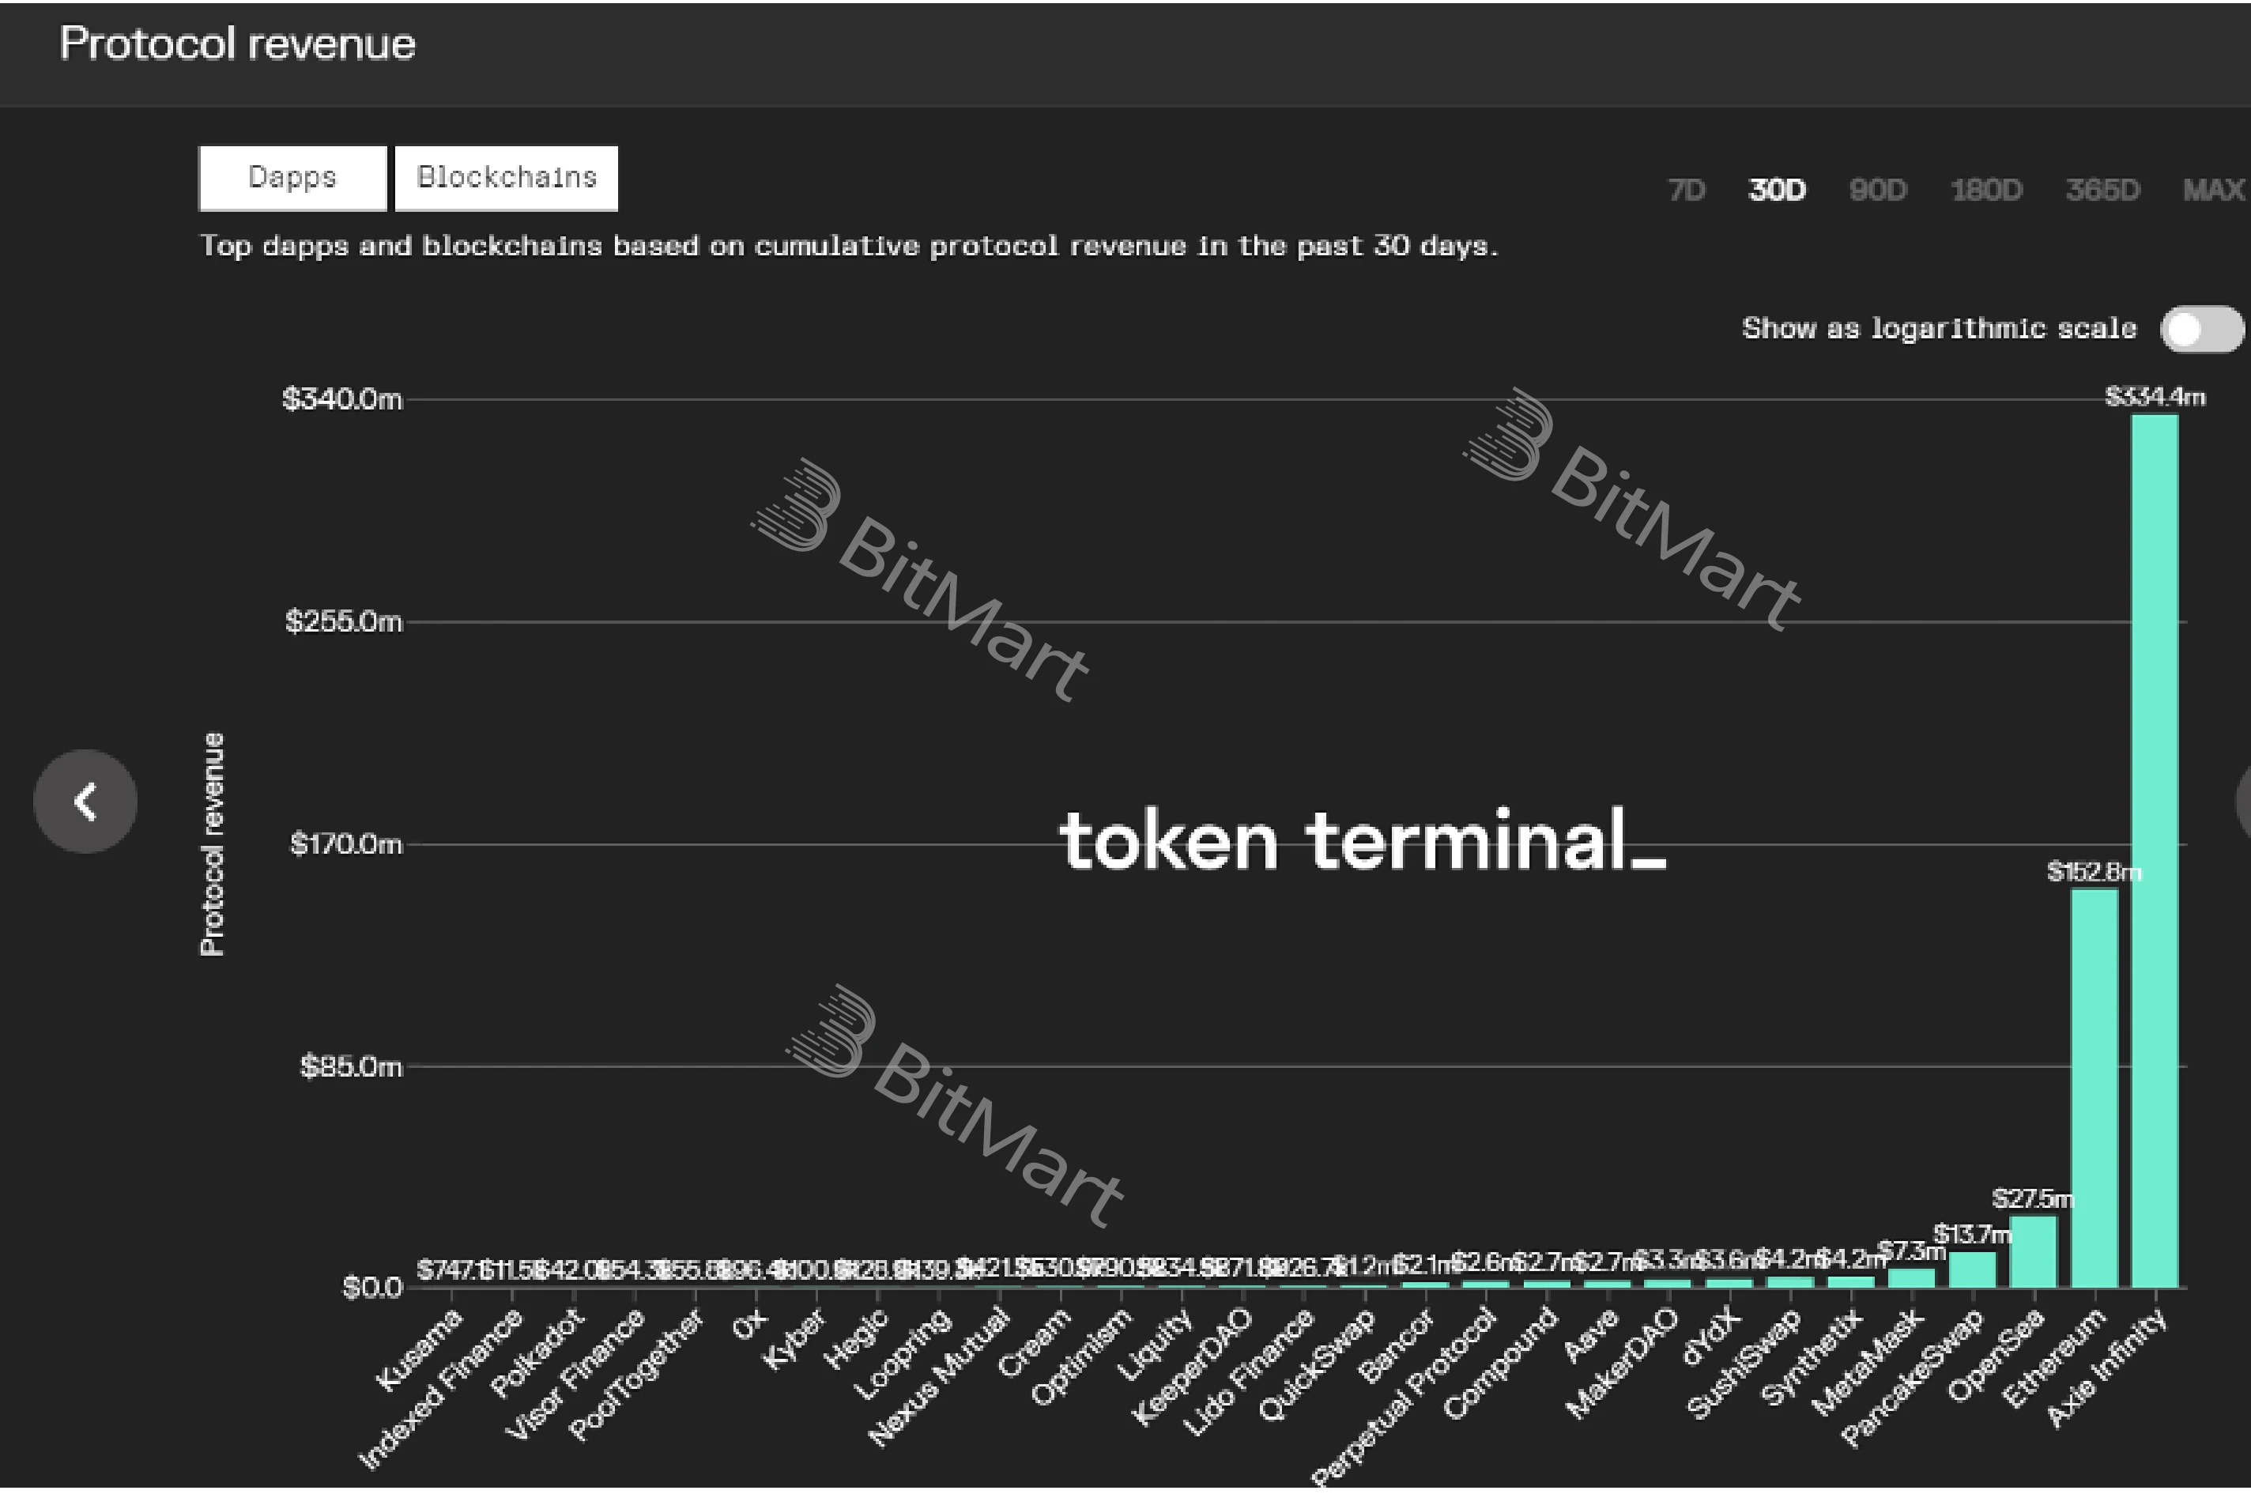
Task: Click the $152.8m value label
Action: pyautogui.click(x=2093, y=872)
